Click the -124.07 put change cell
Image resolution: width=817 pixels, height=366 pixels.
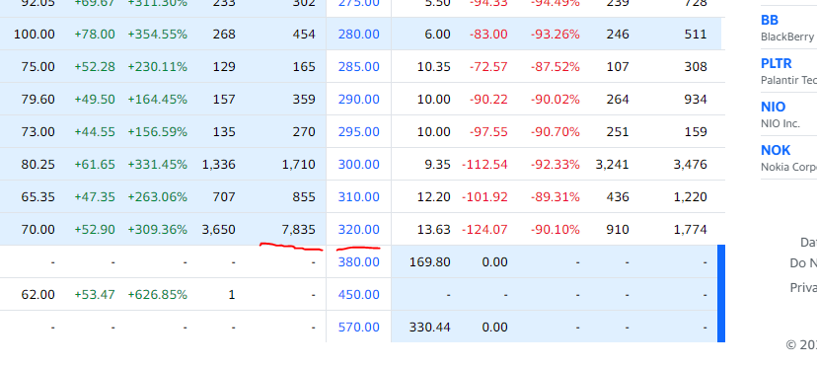click(484, 230)
